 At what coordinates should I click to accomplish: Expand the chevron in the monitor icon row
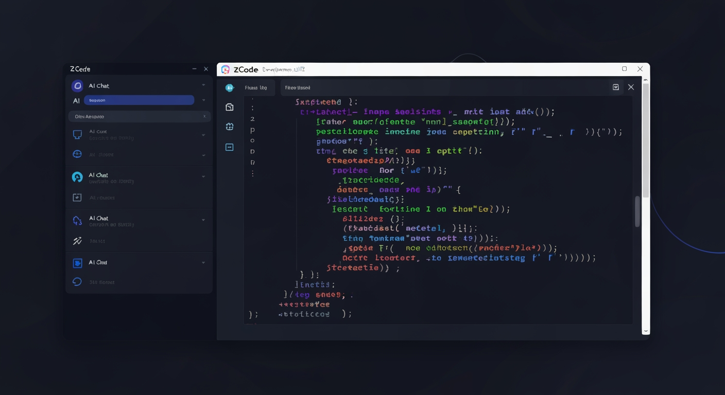click(x=203, y=135)
